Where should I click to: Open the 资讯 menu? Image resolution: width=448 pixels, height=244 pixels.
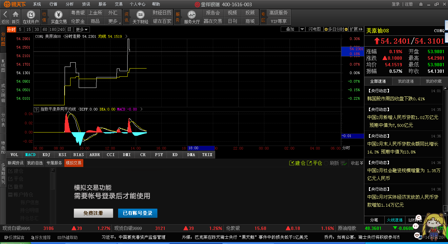click(x=86, y=4)
